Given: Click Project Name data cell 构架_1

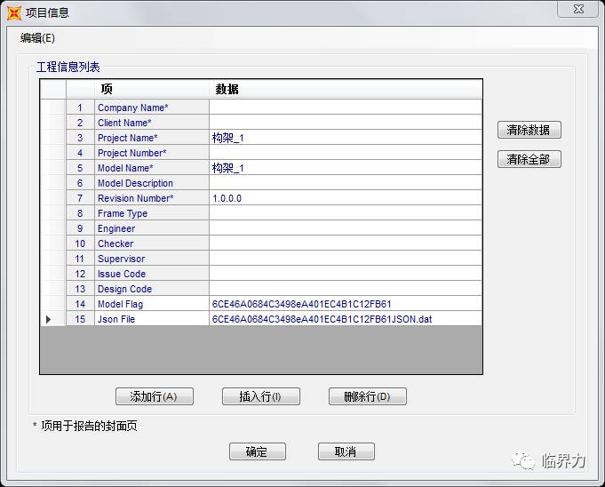Looking at the screenshot, I should coord(346,138).
